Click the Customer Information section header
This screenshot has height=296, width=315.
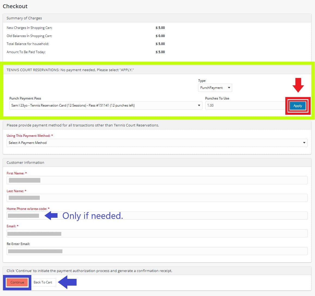[x=25, y=163]
